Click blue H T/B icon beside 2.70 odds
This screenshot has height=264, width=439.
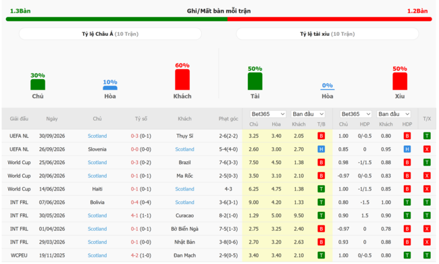(x=321, y=149)
